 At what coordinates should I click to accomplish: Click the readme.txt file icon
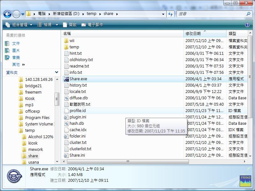tap(66, 66)
